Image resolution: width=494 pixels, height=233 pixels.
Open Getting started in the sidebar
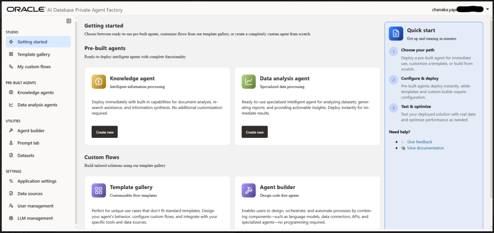(x=32, y=42)
